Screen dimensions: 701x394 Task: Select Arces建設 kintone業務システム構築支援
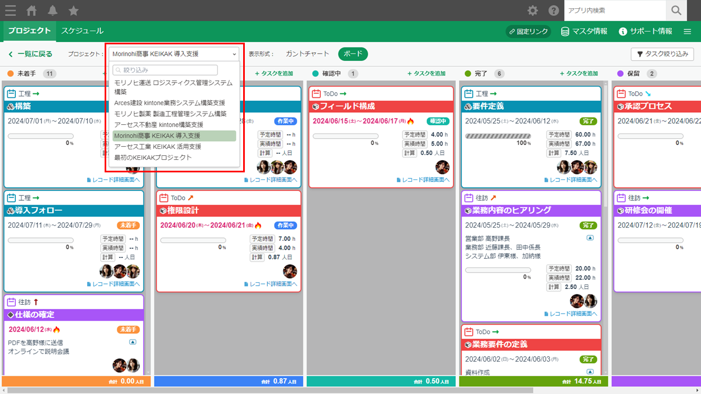[x=174, y=103]
